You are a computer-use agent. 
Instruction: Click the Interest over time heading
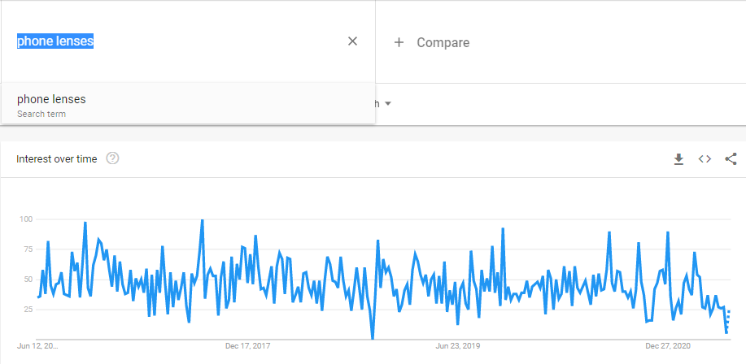(x=56, y=158)
